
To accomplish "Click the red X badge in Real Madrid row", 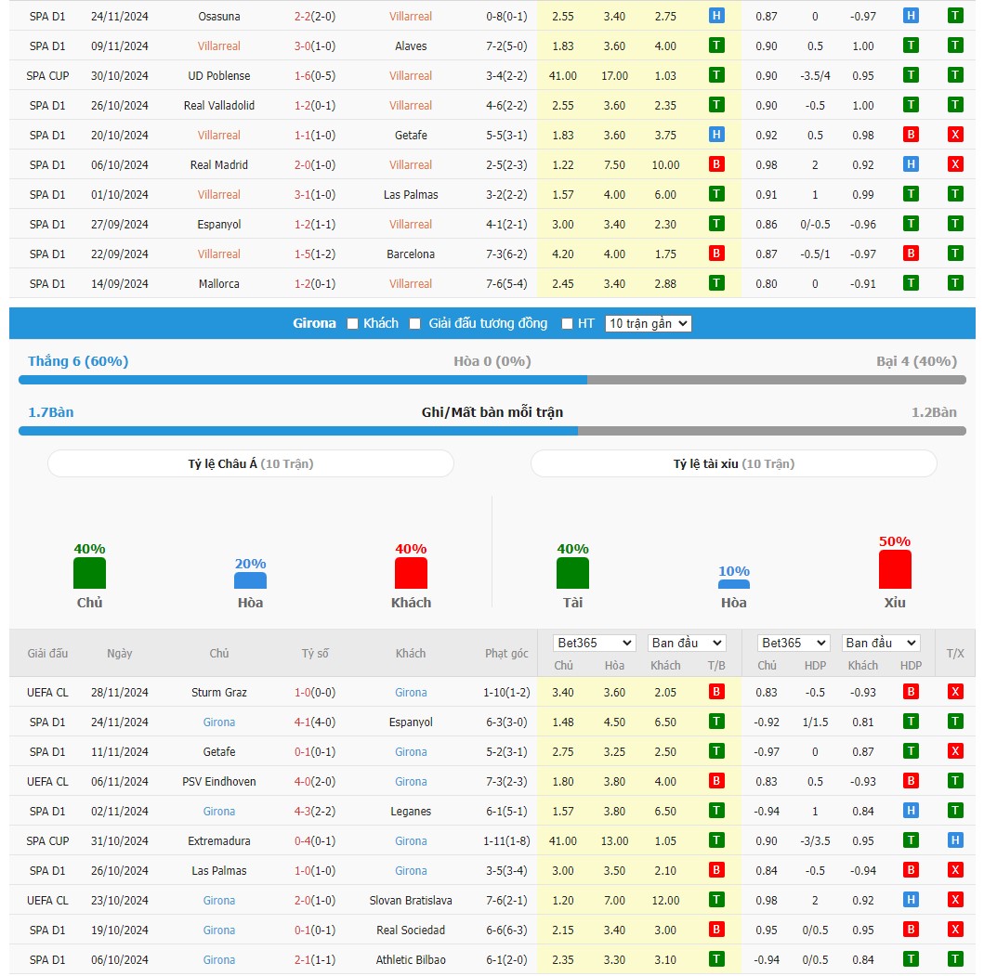I will point(955,164).
